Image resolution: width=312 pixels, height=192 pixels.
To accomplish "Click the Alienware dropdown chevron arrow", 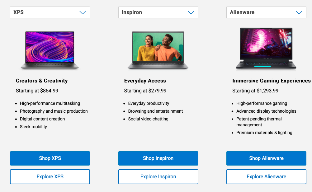I will [x=299, y=12].
